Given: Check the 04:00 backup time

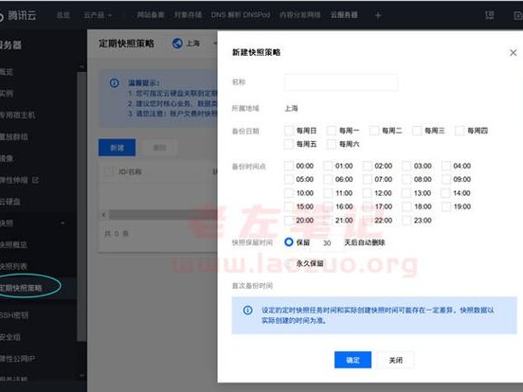Looking at the screenshot, I should 446,166.
